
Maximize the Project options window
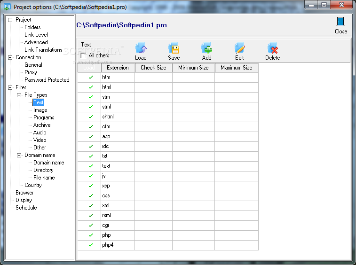pyautogui.click(x=324, y=5)
